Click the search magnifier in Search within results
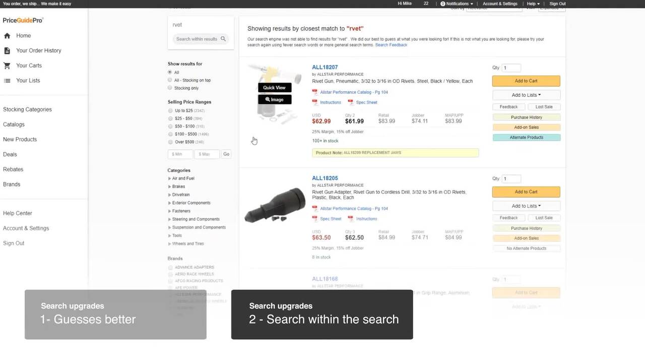 pyautogui.click(x=223, y=39)
